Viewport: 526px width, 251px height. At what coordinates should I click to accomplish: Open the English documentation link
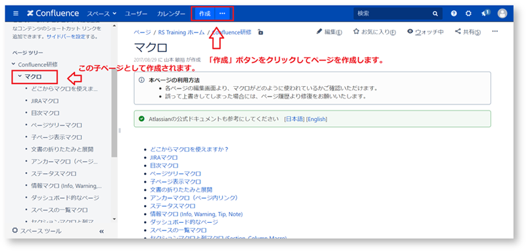pyautogui.click(x=317, y=119)
